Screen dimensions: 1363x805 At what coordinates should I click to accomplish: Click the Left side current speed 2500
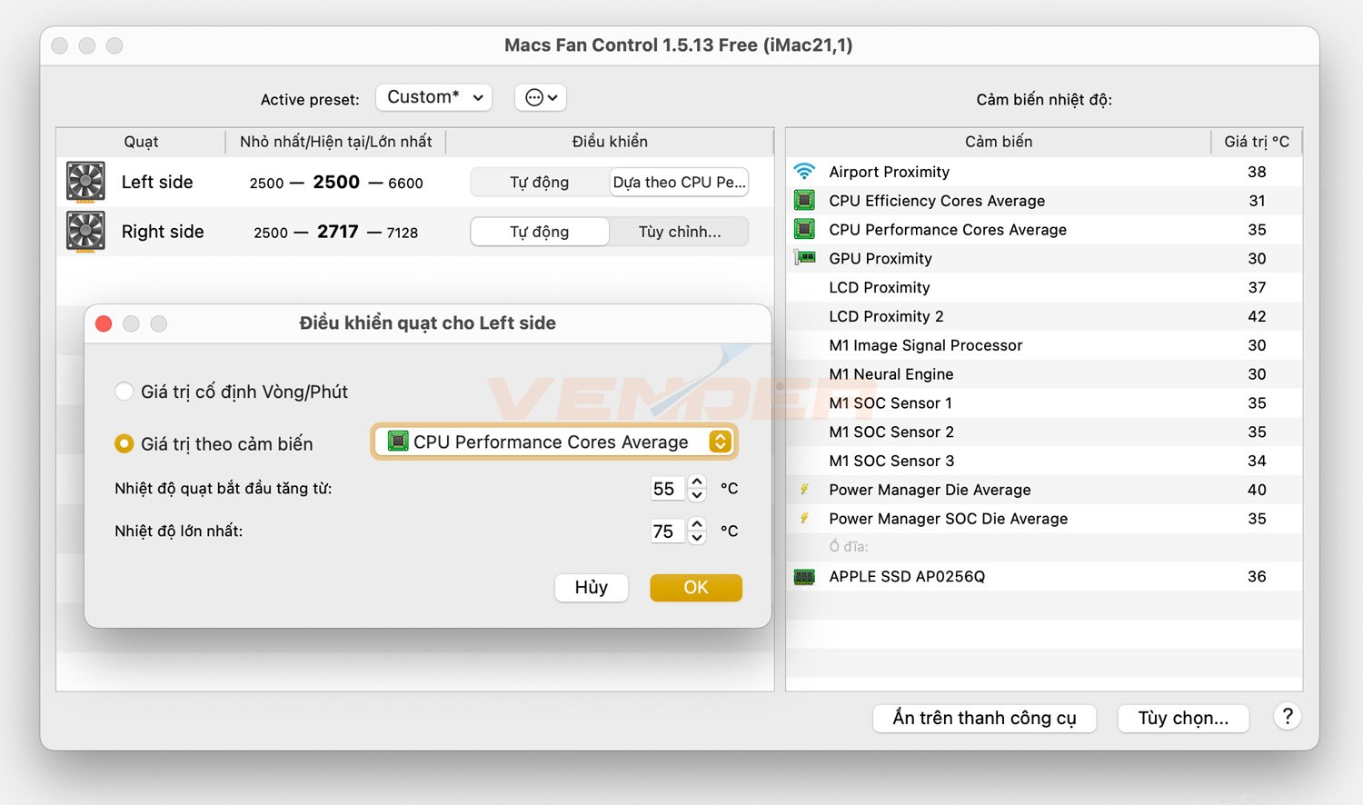(336, 182)
